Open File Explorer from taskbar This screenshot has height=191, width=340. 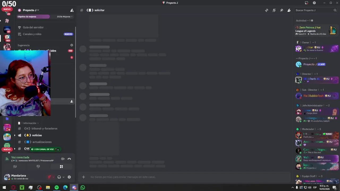pos(48,188)
